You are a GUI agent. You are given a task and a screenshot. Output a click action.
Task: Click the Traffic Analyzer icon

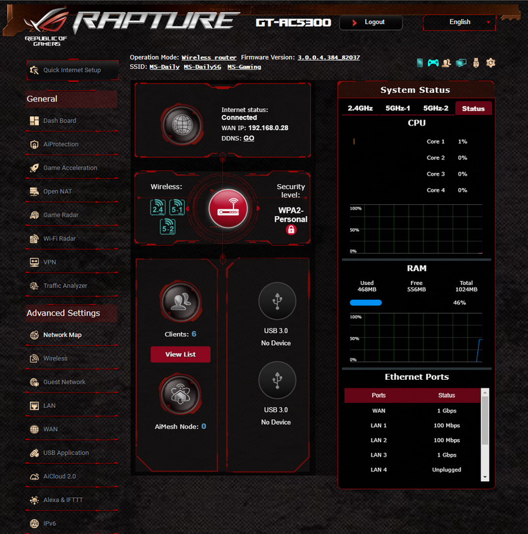[x=35, y=286]
